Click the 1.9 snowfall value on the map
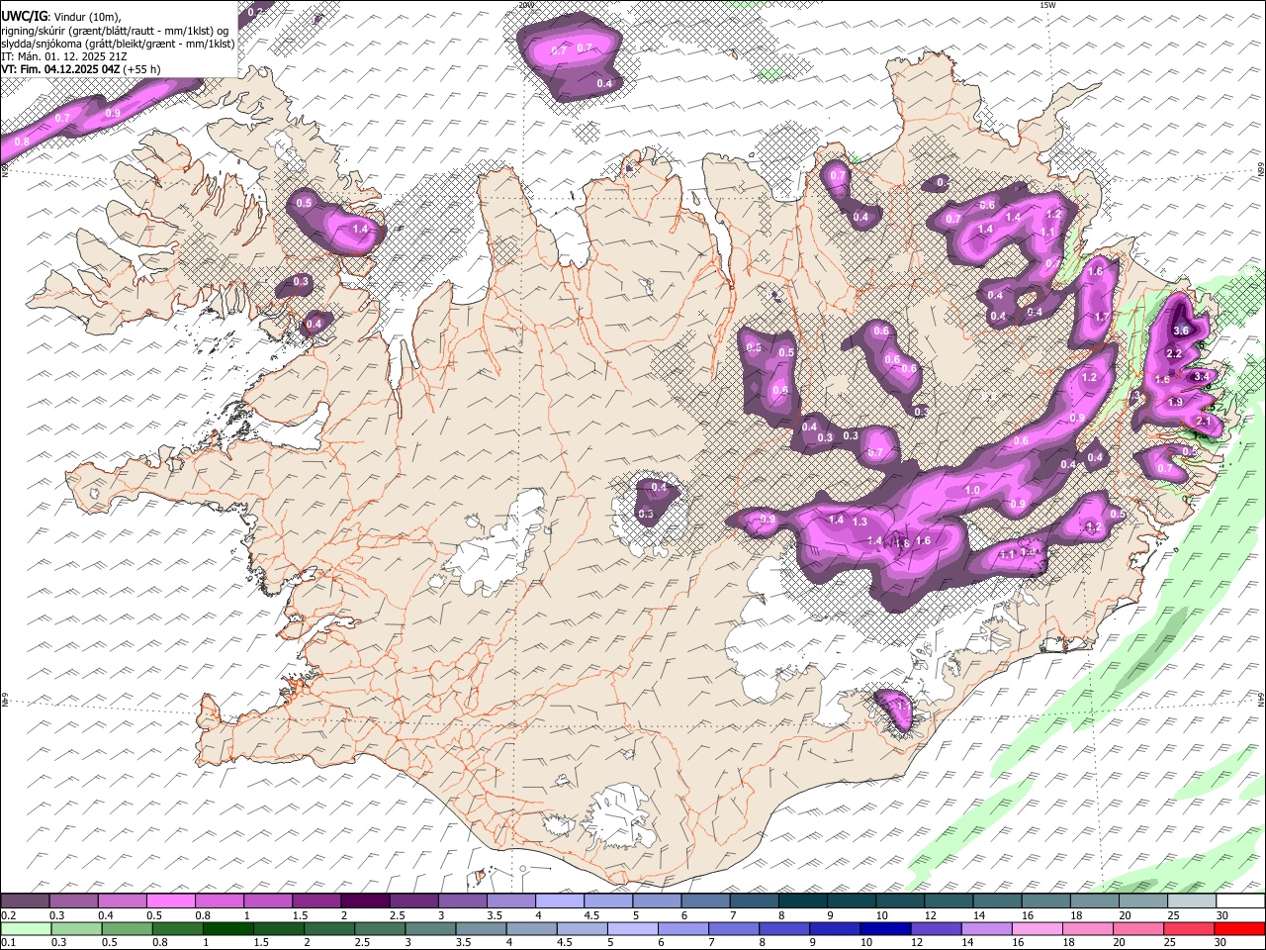This screenshot has height=950, width=1266. click(1176, 403)
